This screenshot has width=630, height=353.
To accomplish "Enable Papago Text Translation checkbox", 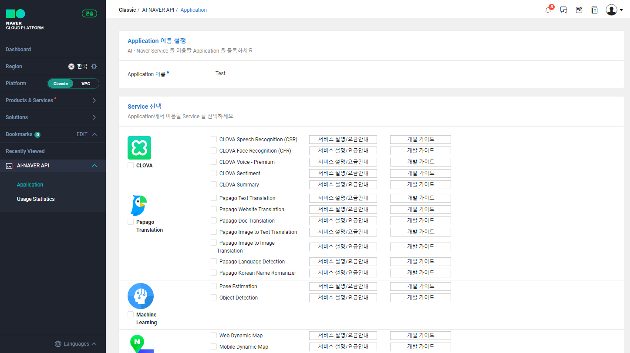I will [x=214, y=198].
